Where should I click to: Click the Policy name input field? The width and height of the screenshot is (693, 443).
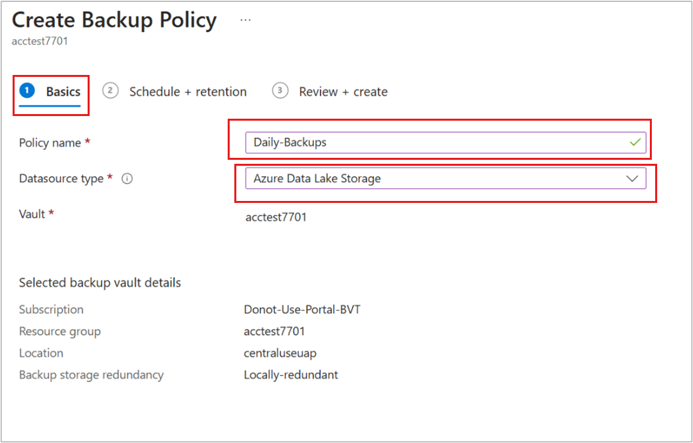click(x=445, y=142)
